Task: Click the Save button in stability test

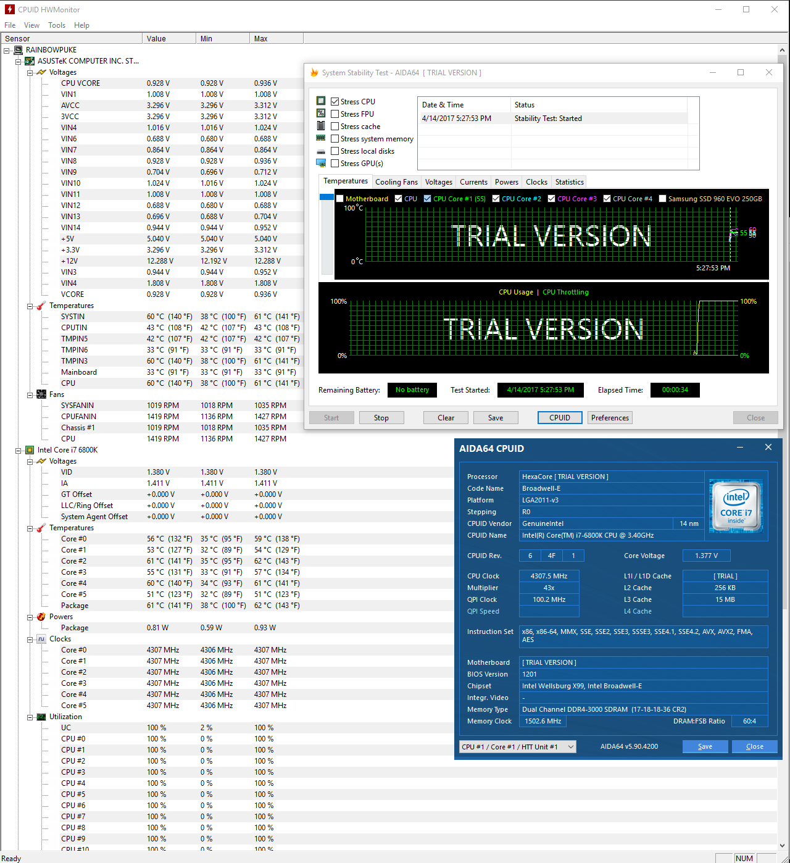Action: [x=496, y=418]
